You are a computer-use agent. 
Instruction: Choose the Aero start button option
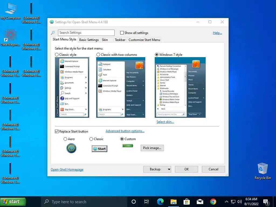pos(65,139)
